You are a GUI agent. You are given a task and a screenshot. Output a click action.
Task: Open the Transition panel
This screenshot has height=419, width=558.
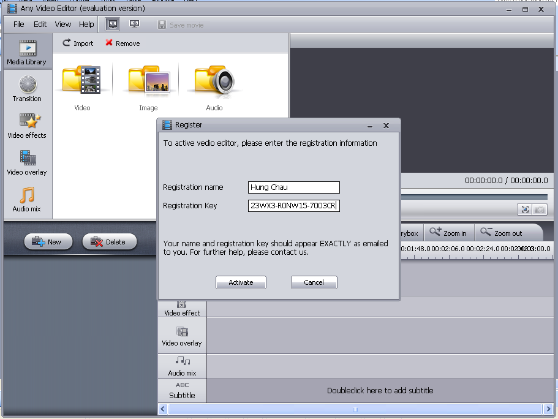(27, 89)
